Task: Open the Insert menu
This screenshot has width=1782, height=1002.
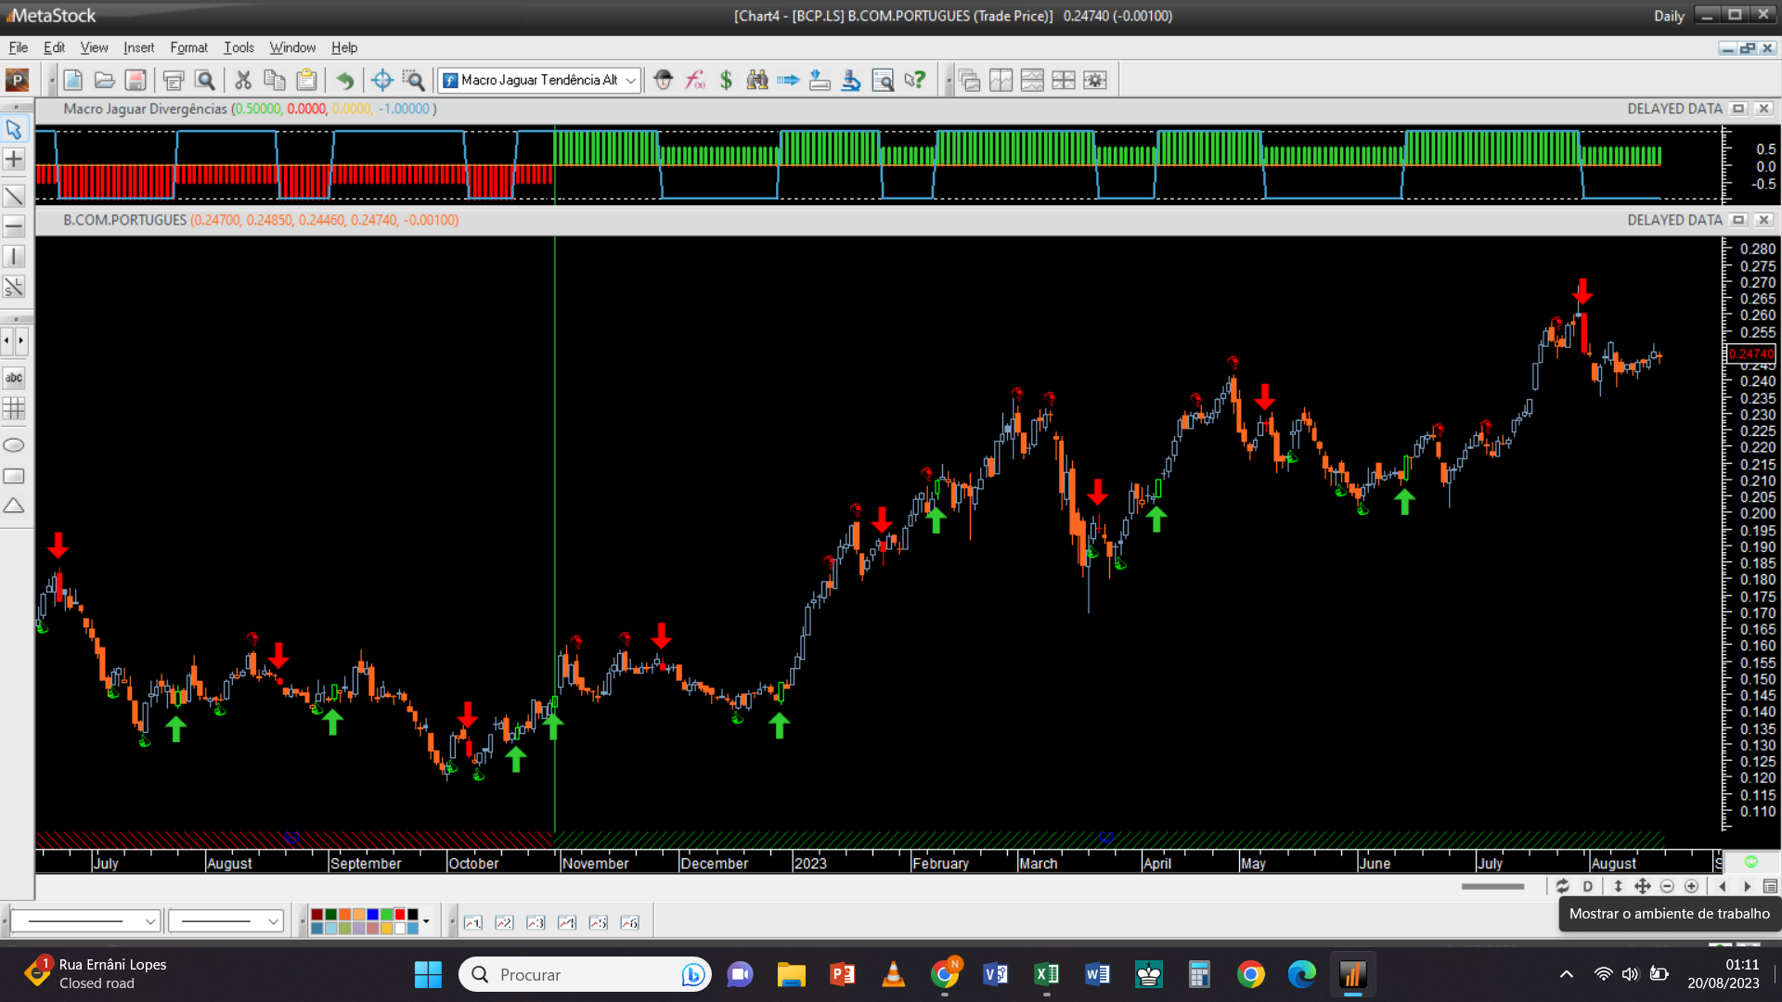Action: pyautogui.click(x=138, y=47)
